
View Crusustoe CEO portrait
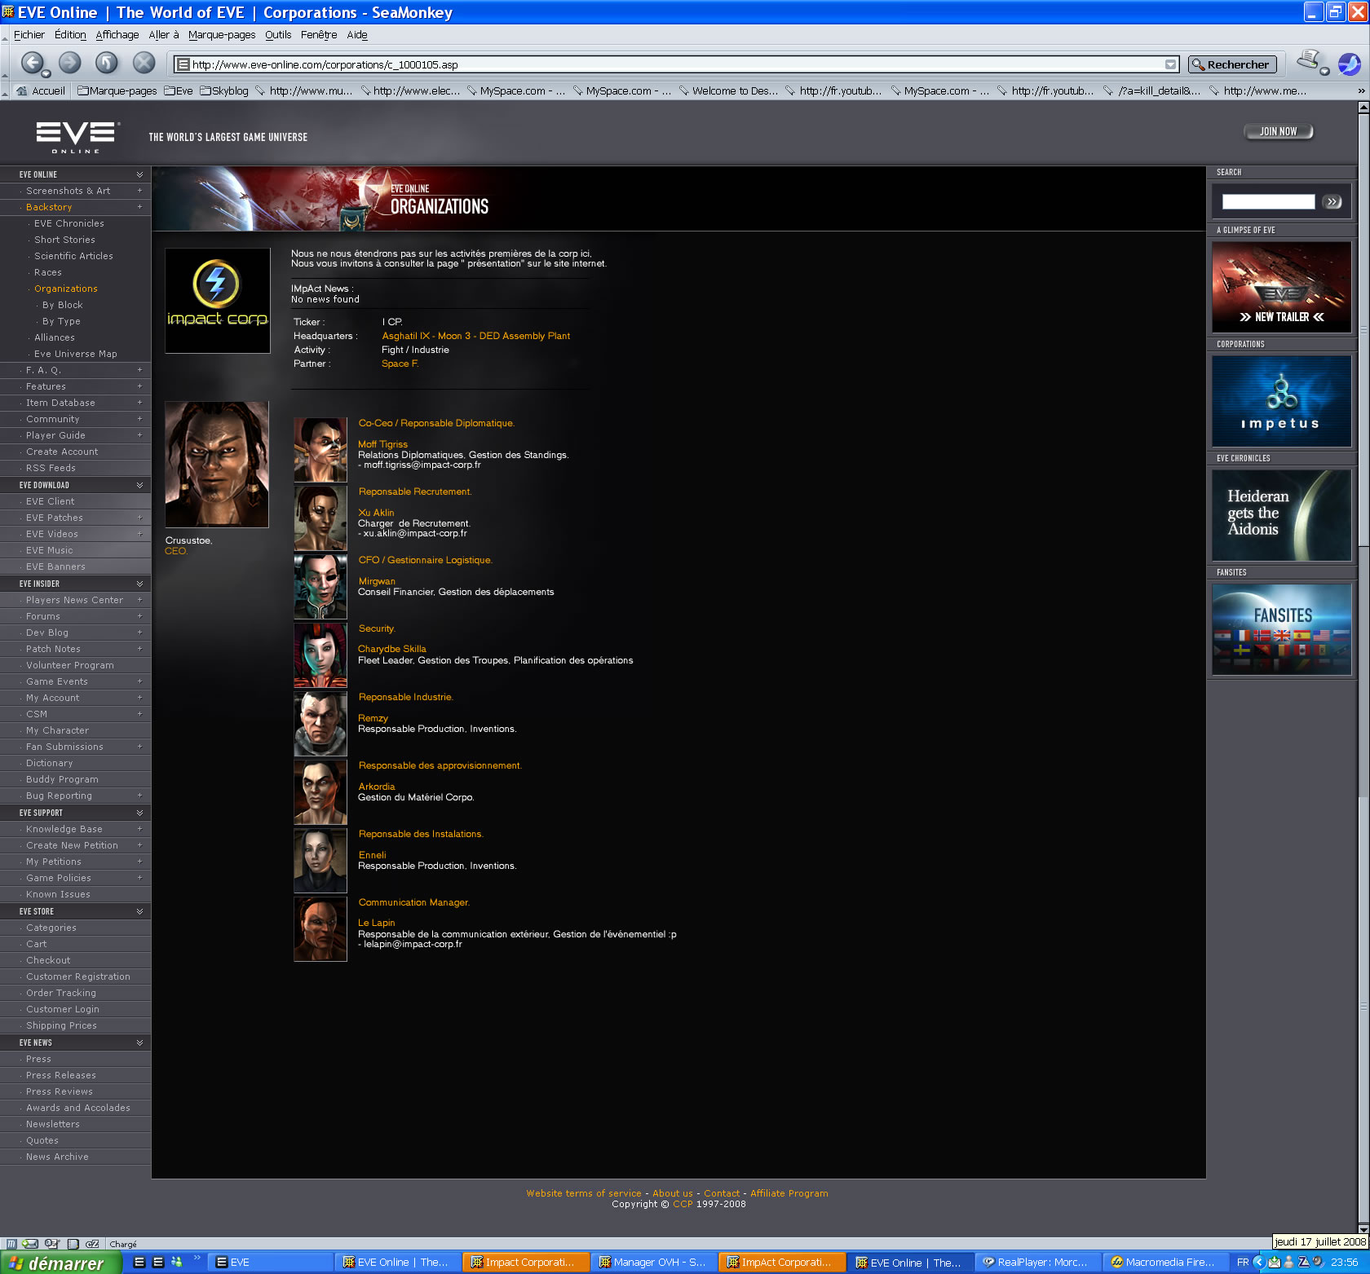point(217,465)
